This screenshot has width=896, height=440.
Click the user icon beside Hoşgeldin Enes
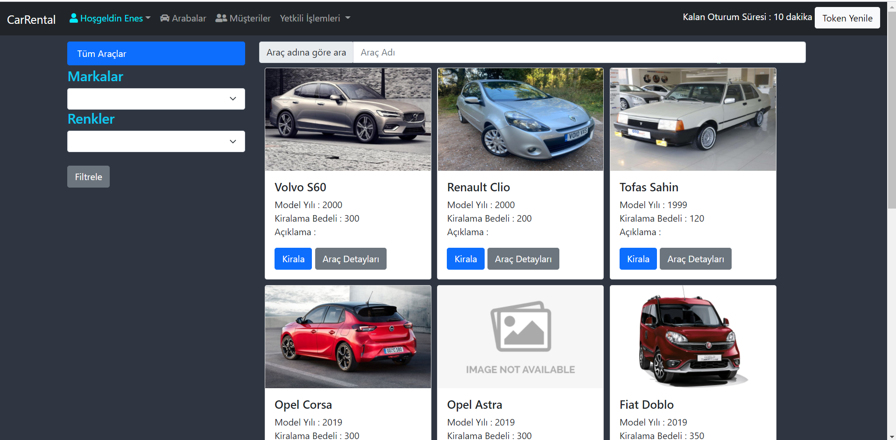pos(73,18)
